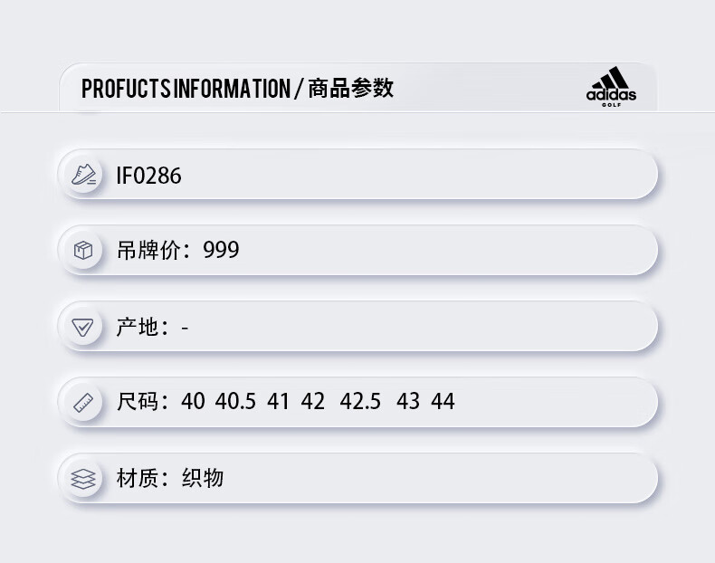Image resolution: width=715 pixels, height=563 pixels.
Task: Choose size 42
Action: 313,402
